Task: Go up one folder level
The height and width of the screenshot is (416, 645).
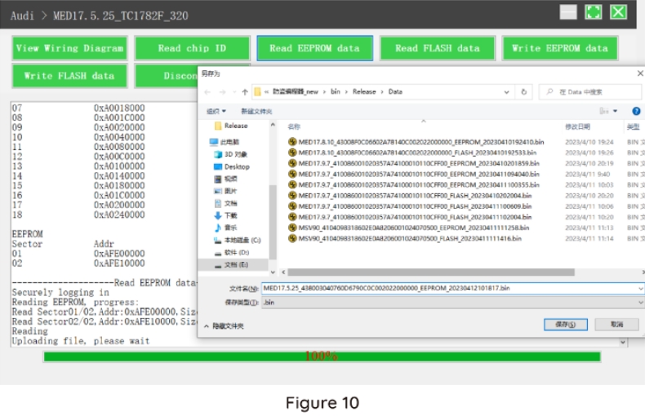Action: [x=245, y=92]
